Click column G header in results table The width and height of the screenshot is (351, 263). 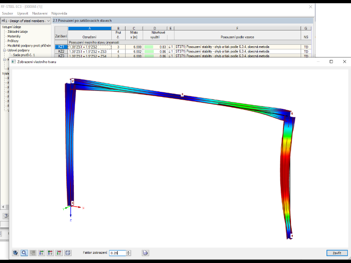[x=306, y=29]
